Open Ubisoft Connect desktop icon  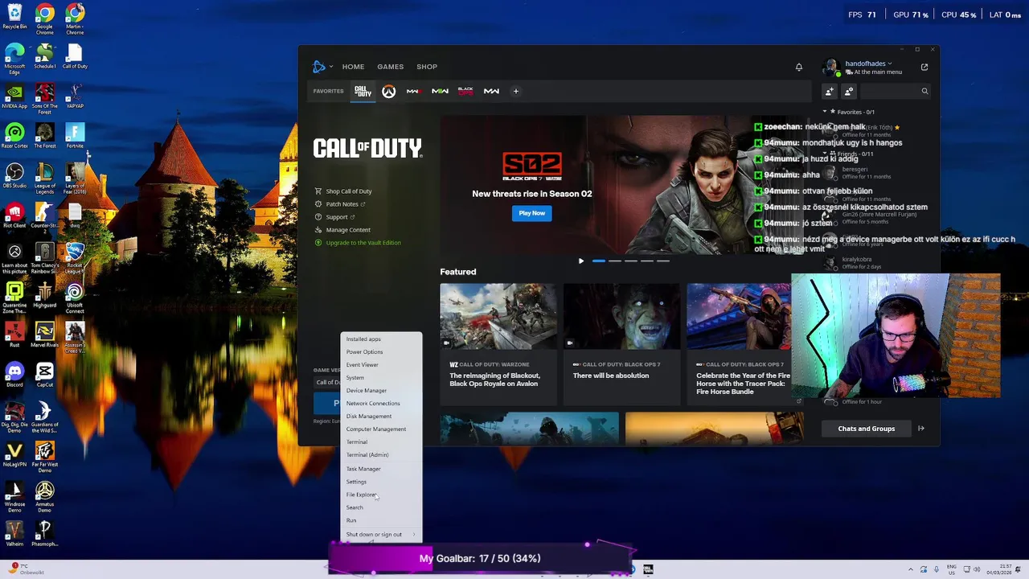(x=75, y=298)
